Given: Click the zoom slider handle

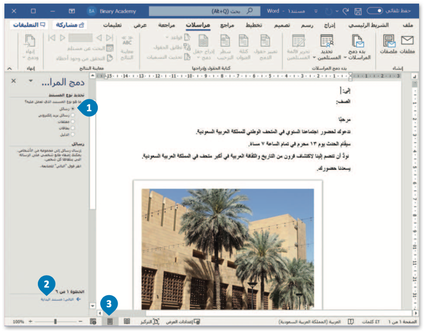Looking at the screenshot, I should (x=55, y=321).
